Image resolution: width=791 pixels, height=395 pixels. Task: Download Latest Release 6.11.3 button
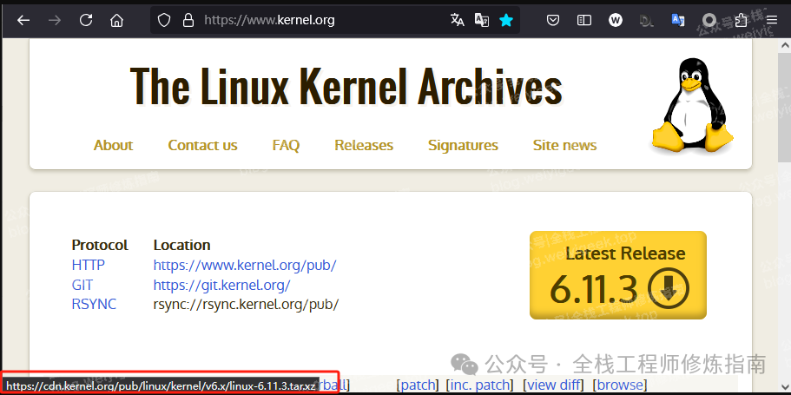click(618, 275)
